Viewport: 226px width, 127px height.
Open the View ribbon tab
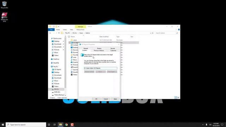click(71, 30)
